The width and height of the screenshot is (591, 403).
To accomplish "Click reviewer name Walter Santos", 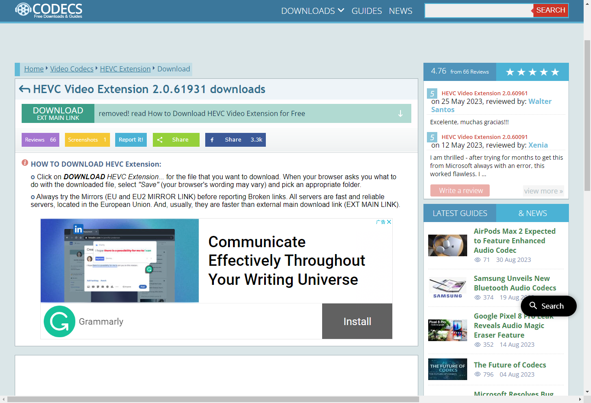I will pos(491,106).
